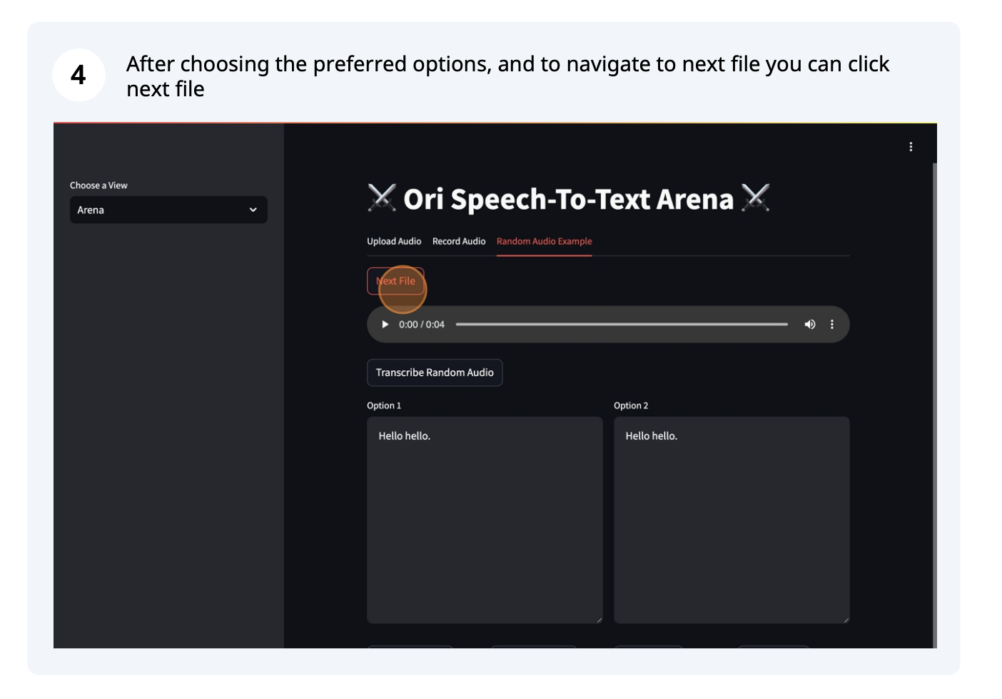Image resolution: width=1002 pixels, height=699 pixels.
Task: Click the Option 1 text area resize handle
Action: click(x=599, y=620)
